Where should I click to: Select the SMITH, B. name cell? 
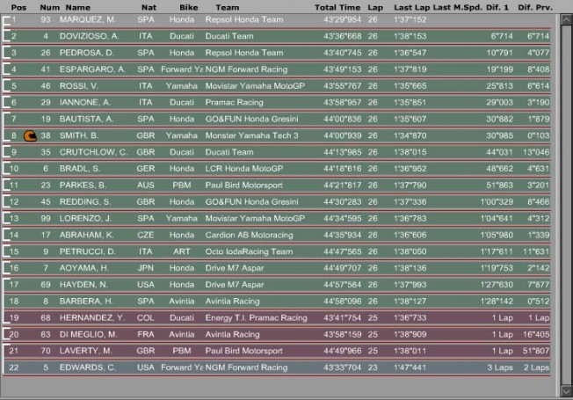click(x=79, y=135)
